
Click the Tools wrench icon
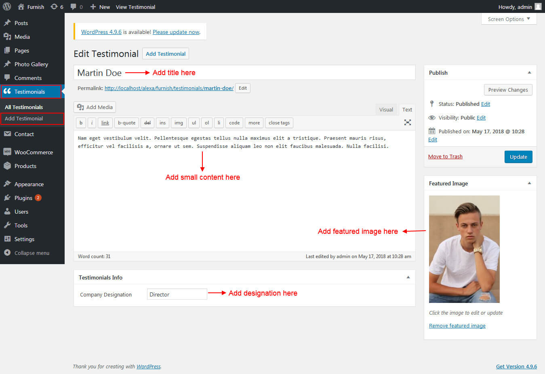coord(7,225)
